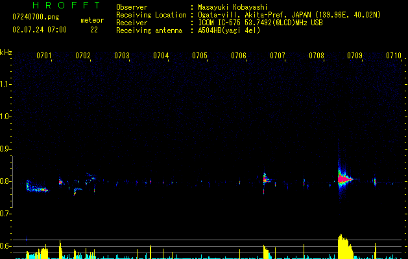Click the 0707 time marker
Image resolution: width=408 pixels, height=259 pixels.
coord(278,56)
